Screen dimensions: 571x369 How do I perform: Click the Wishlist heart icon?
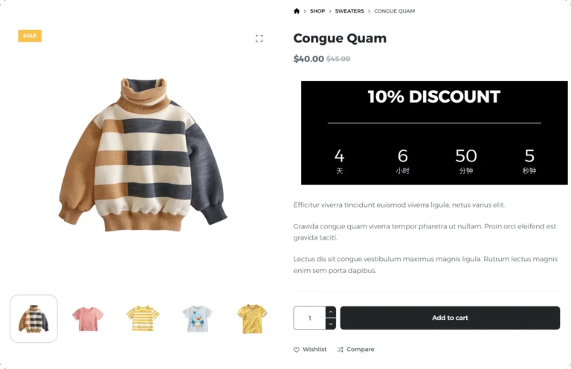click(297, 350)
